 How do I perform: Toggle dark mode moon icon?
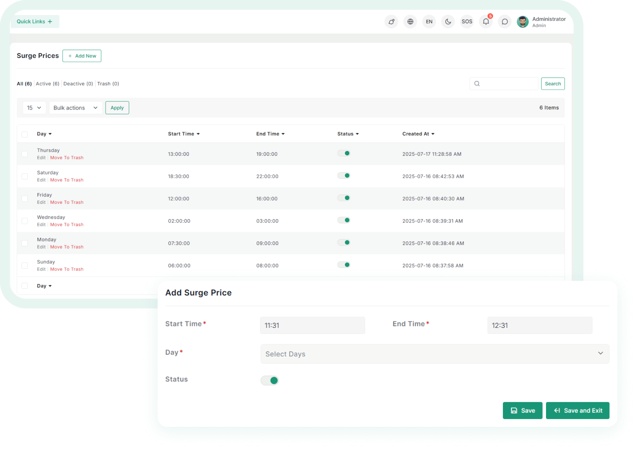pyautogui.click(x=448, y=22)
